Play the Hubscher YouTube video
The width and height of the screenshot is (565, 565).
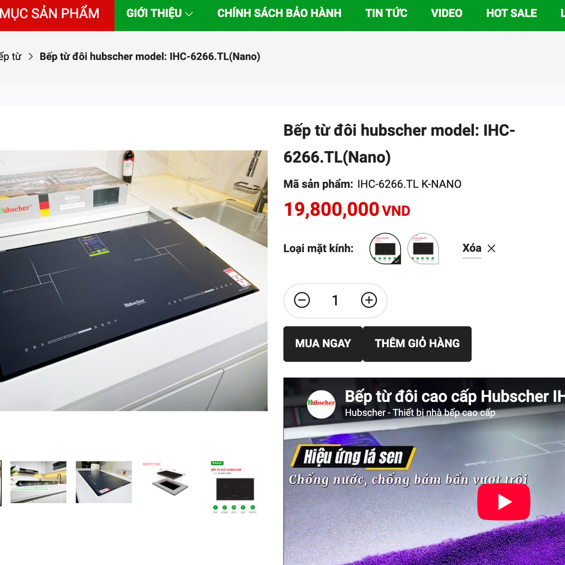point(503,502)
